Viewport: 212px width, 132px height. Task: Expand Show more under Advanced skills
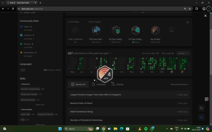pyautogui.click(x=40, y=105)
